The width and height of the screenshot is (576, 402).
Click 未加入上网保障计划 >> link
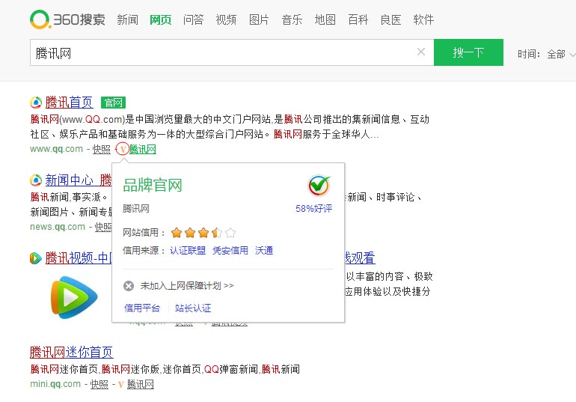(x=187, y=285)
